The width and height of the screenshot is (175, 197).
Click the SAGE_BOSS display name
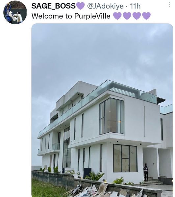pyautogui.click(x=54, y=6)
